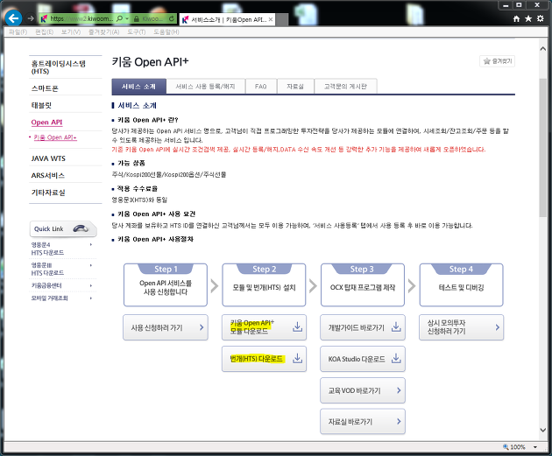Click 자료실 바로가기 button

pos(363,421)
